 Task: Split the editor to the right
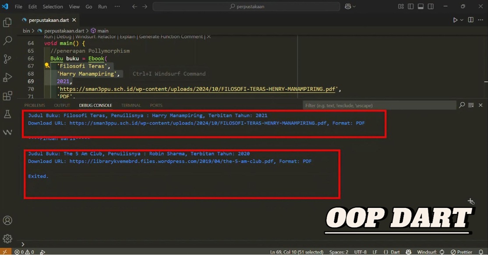tap(470, 20)
